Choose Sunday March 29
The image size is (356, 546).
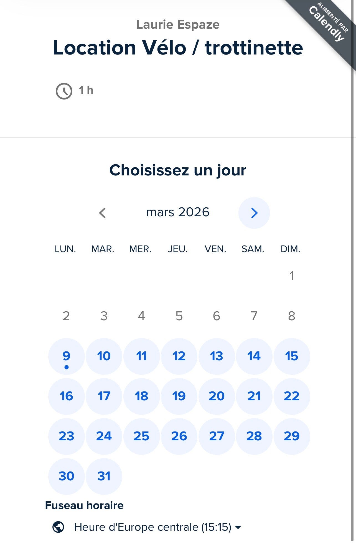tap(292, 436)
